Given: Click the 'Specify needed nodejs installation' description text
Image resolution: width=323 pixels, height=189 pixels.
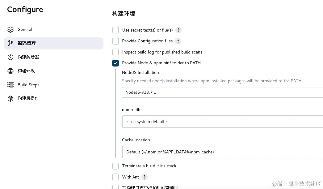Looking at the screenshot, I should (x=212, y=81).
